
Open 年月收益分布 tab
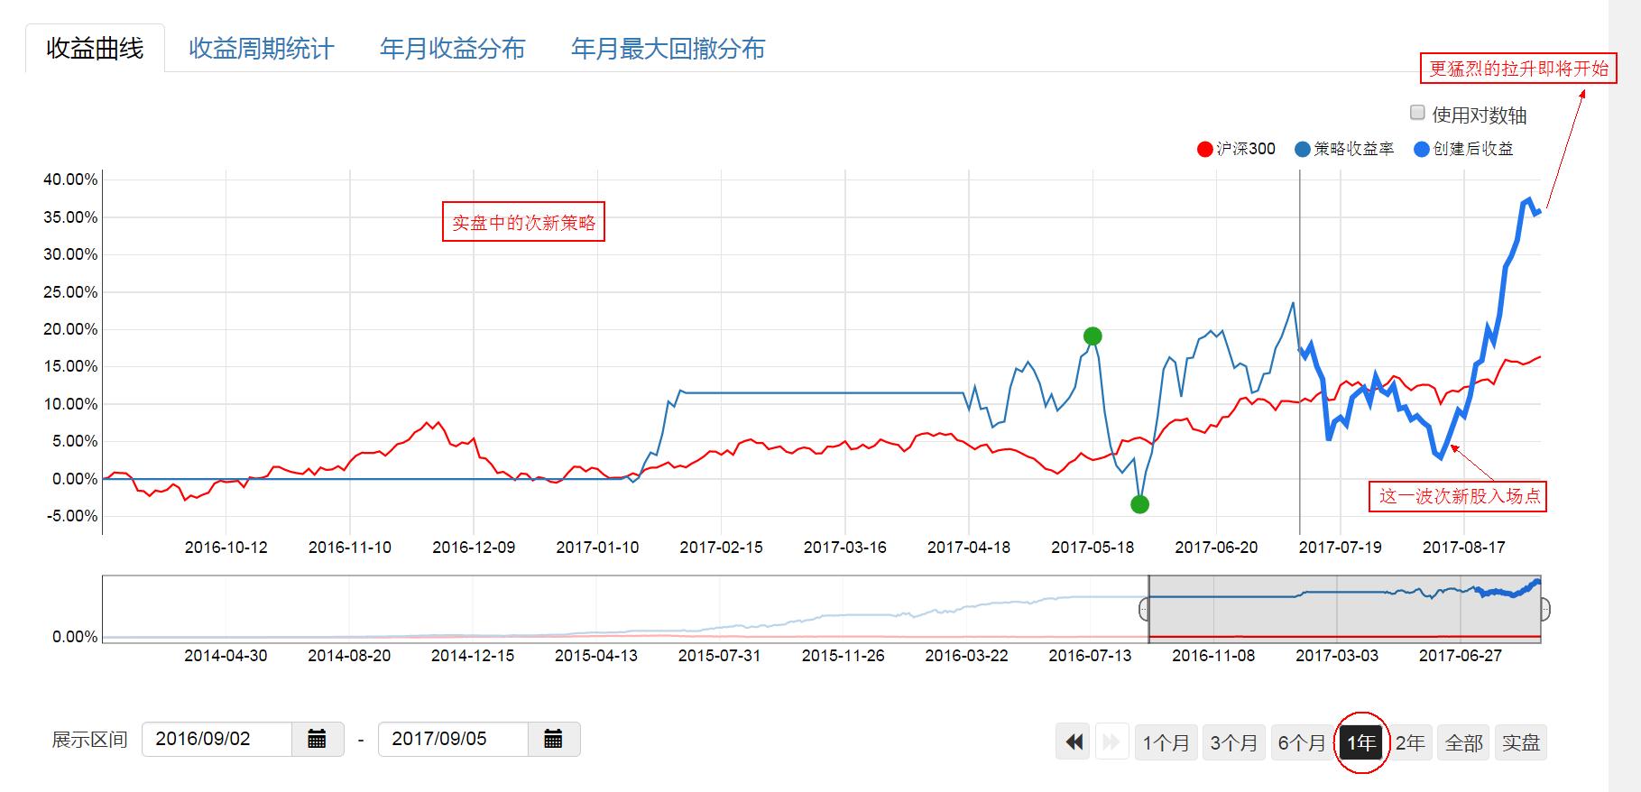pos(453,49)
